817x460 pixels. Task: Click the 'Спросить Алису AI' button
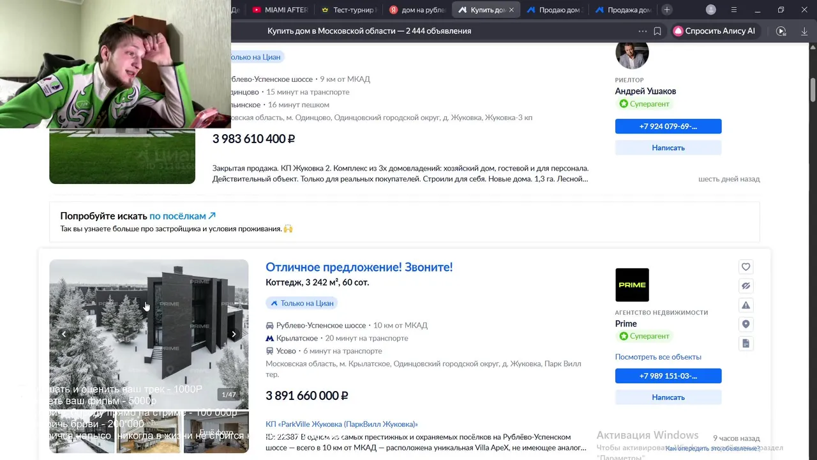tap(714, 31)
